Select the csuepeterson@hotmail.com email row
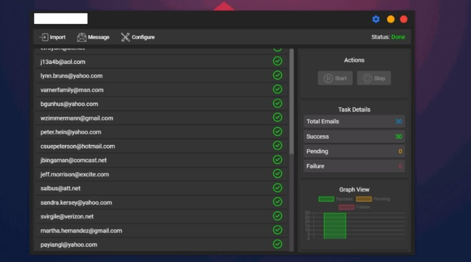The width and height of the screenshot is (471, 262). (161, 146)
